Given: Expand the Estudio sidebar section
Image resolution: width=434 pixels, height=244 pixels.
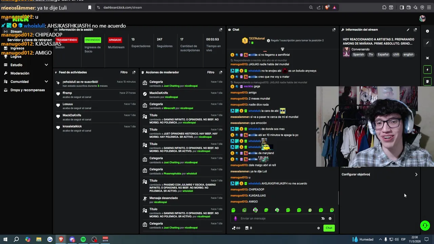Looking at the screenshot, I should point(46,65).
